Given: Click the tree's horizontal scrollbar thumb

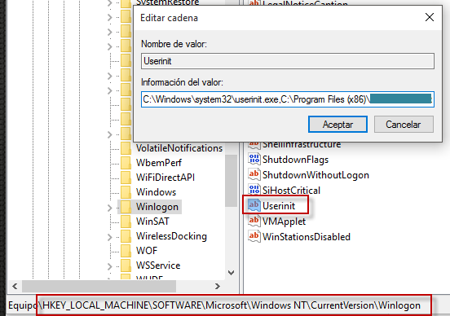Looking at the screenshot, I should (99, 286).
